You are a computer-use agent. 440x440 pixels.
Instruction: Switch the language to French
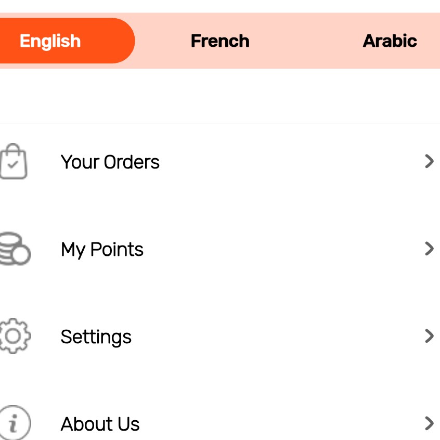[x=220, y=41]
